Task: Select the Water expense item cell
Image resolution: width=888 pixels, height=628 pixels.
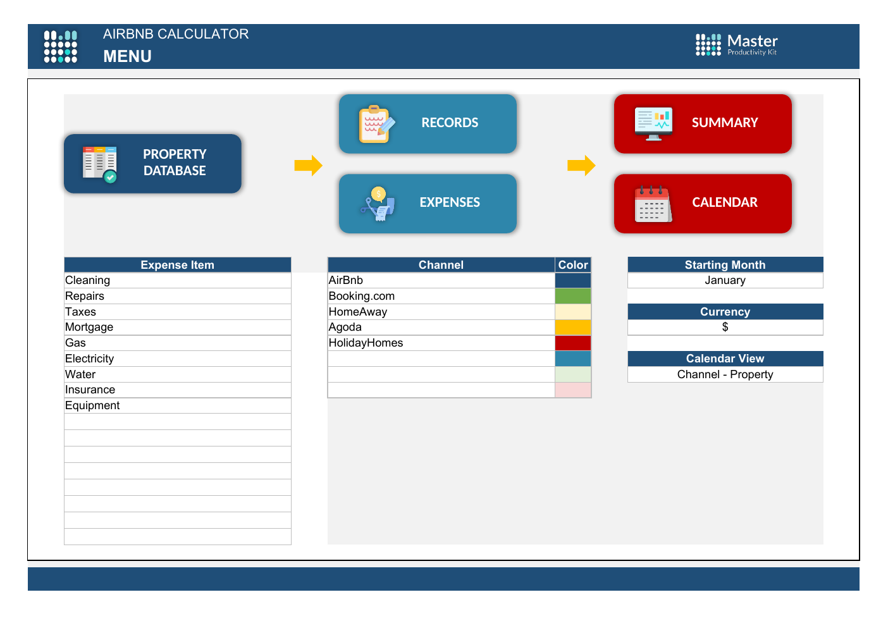Action: coord(178,374)
